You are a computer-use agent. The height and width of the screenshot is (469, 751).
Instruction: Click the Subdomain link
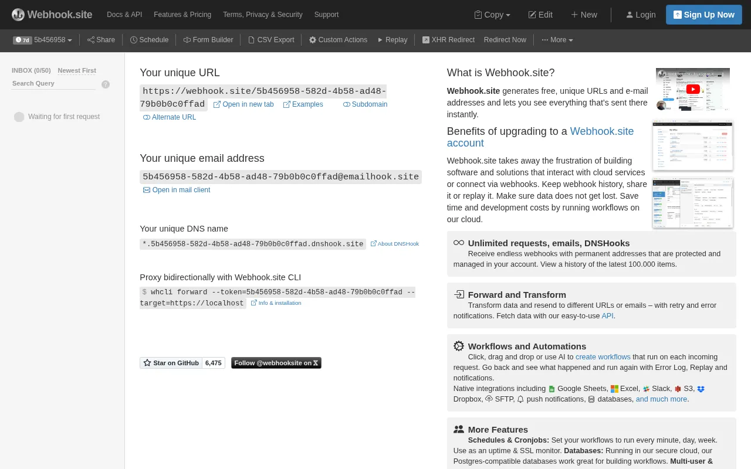pyautogui.click(x=365, y=104)
